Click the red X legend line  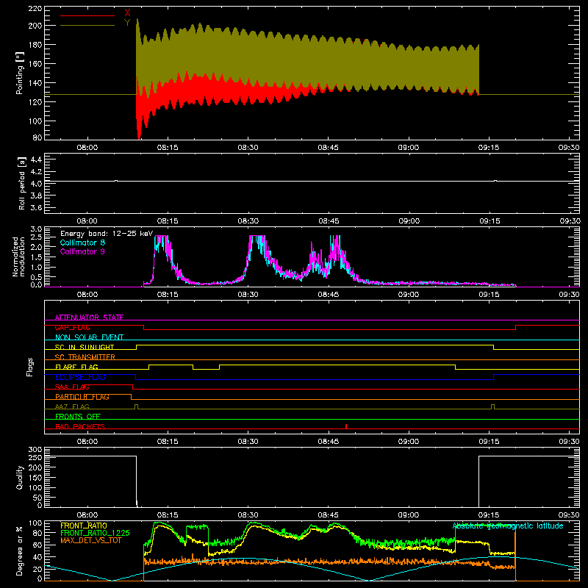87,15
